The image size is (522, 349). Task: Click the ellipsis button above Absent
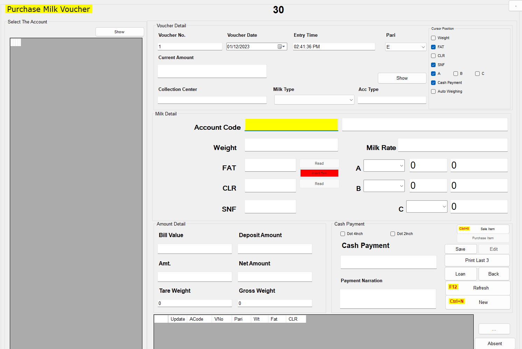[x=494, y=329]
